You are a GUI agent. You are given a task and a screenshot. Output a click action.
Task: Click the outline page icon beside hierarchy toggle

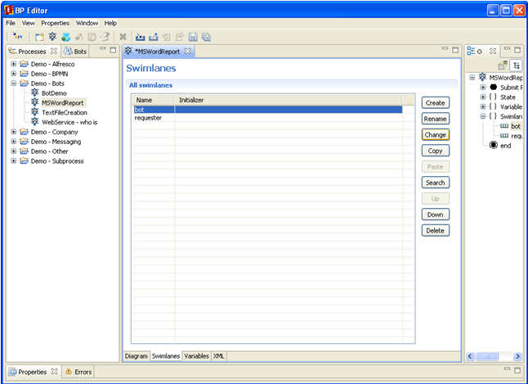coord(503,65)
